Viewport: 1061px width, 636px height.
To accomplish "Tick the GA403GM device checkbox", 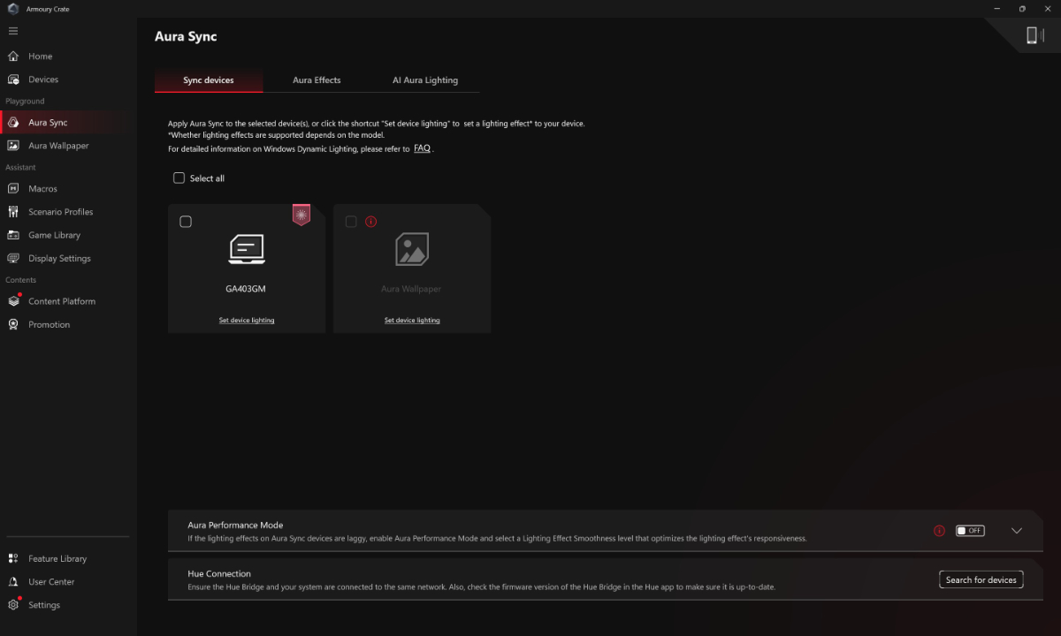I will (x=186, y=222).
